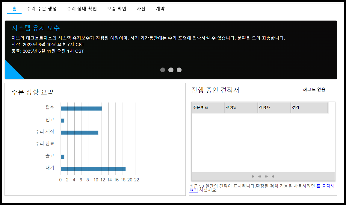Go to first page of quotes table

(253, 176)
